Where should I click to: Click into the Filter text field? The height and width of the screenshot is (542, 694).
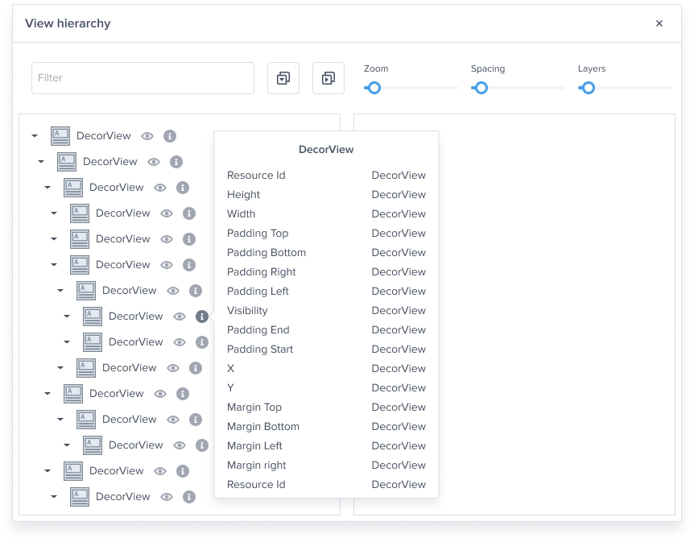pyautogui.click(x=143, y=78)
